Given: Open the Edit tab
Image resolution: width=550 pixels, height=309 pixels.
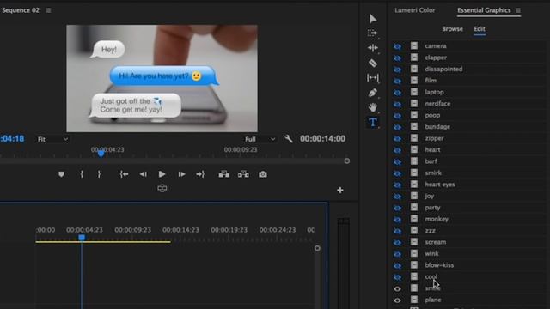Looking at the screenshot, I should click(480, 29).
